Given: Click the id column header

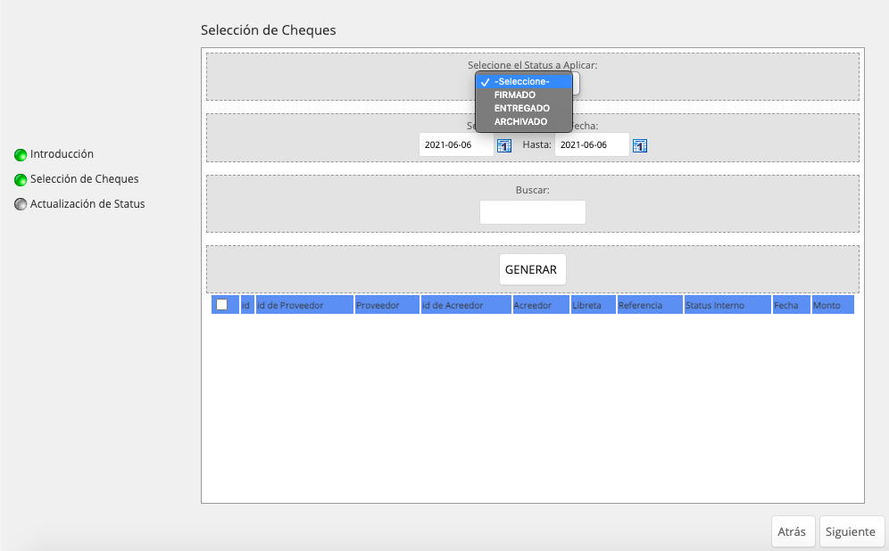Looking at the screenshot, I should [247, 305].
